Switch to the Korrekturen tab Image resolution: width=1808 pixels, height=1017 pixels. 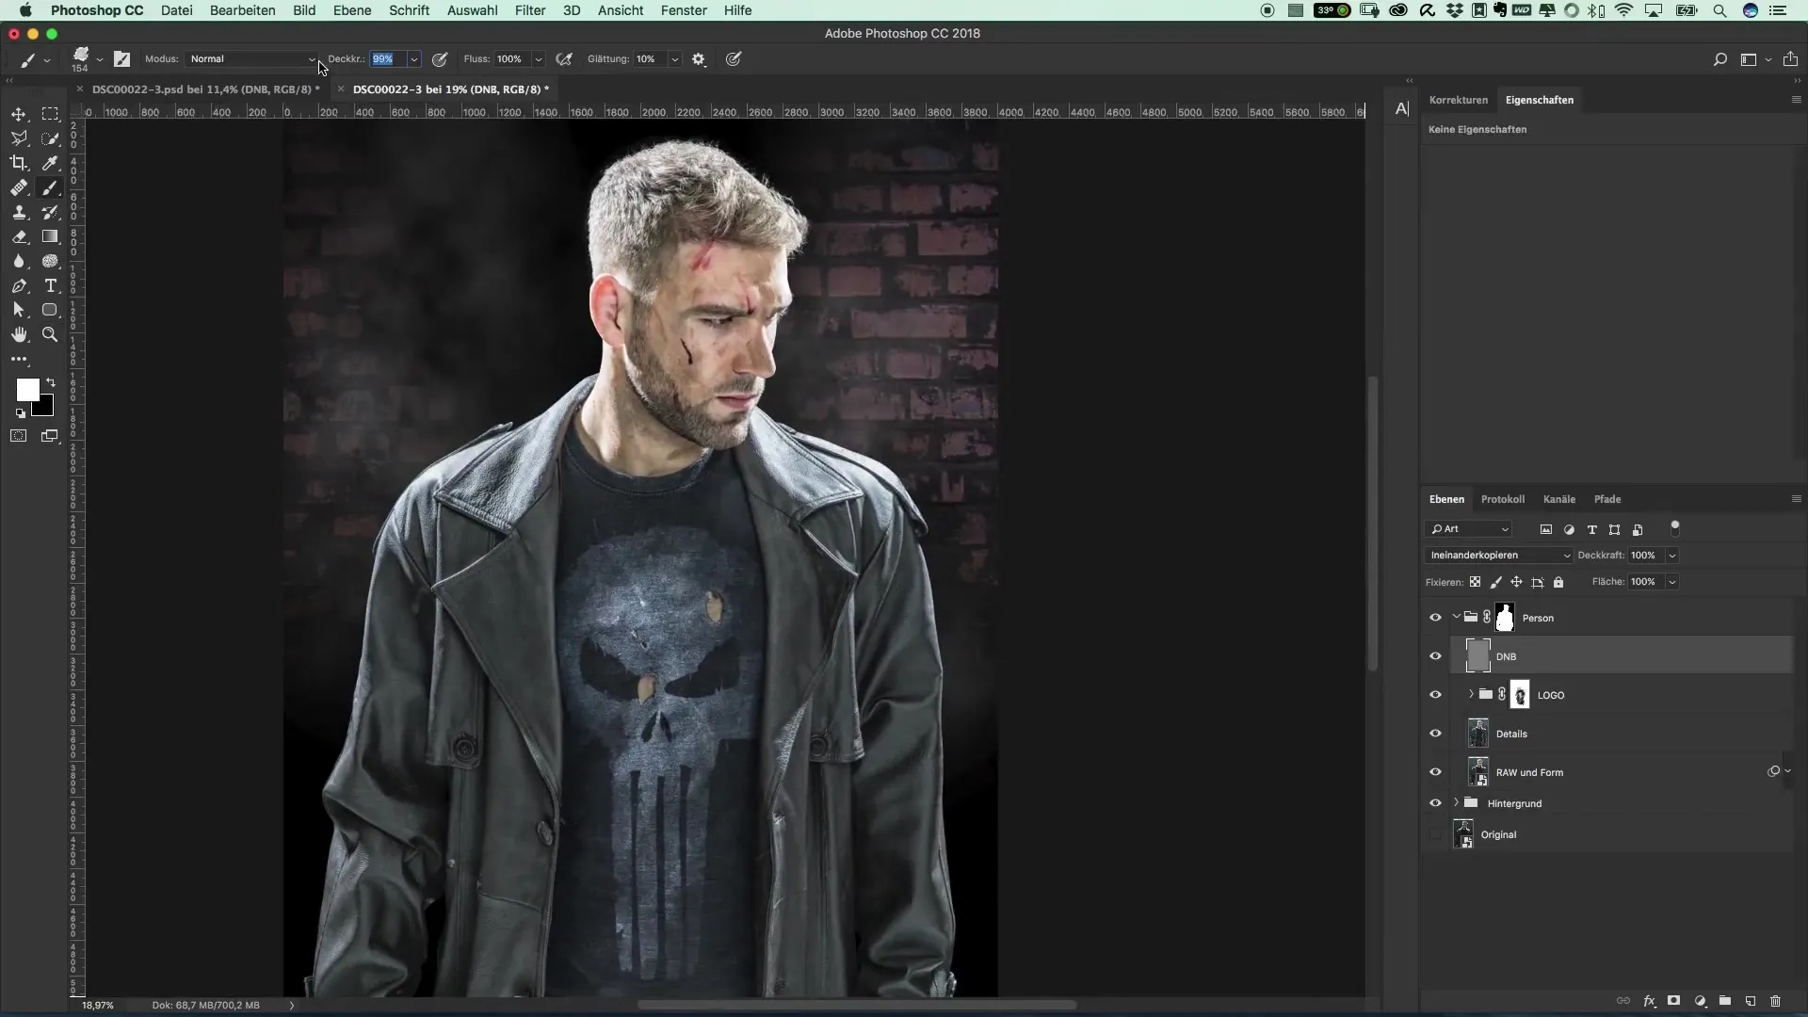[1459, 100]
